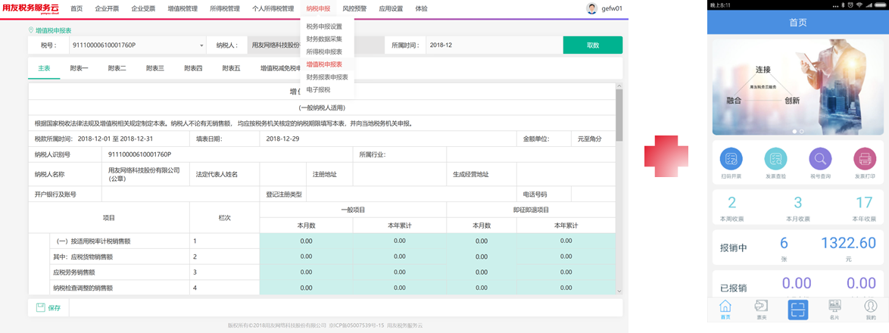Tap the 发票打印 printer icon
Screen dimensions: 889x333
tap(865, 159)
